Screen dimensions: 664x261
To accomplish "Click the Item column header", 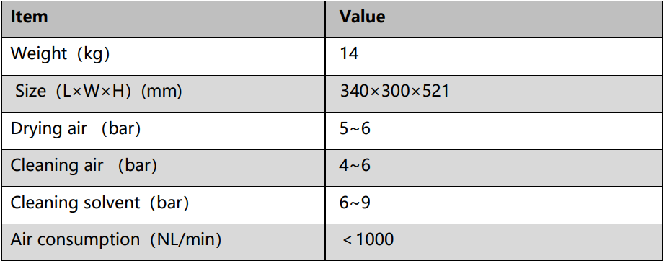I will (30, 17).
